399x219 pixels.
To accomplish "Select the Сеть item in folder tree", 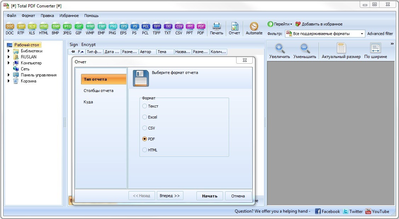I will (x=25, y=69).
